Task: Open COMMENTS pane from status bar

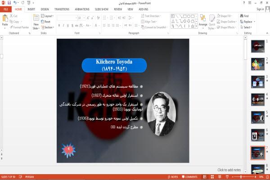Action: tap(189, 177)
